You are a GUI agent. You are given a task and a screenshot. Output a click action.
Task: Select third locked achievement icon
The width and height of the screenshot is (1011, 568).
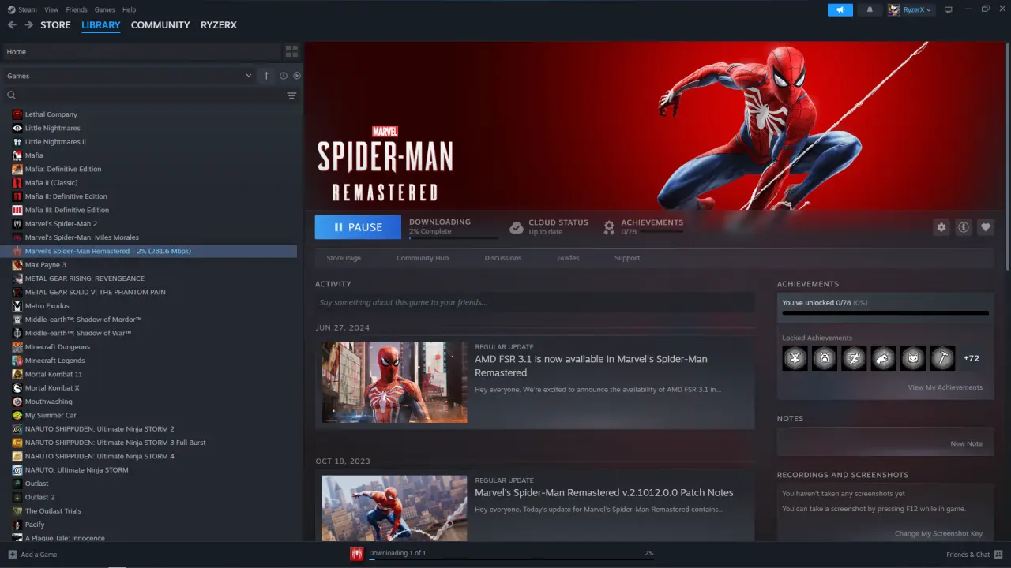point(854,358)
